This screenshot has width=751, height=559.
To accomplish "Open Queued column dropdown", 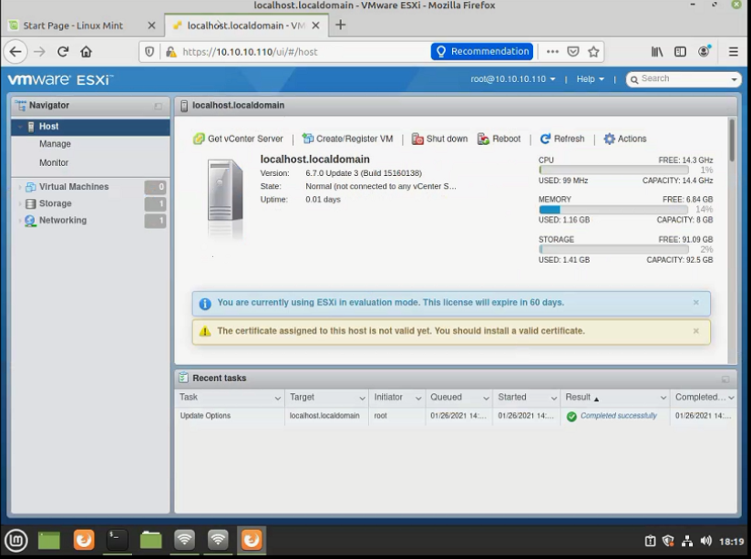I will click(x=486, y=399).
